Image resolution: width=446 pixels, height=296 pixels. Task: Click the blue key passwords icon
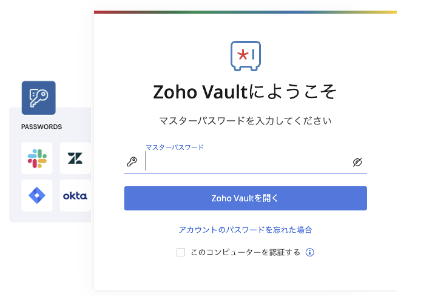coord(39,98)
